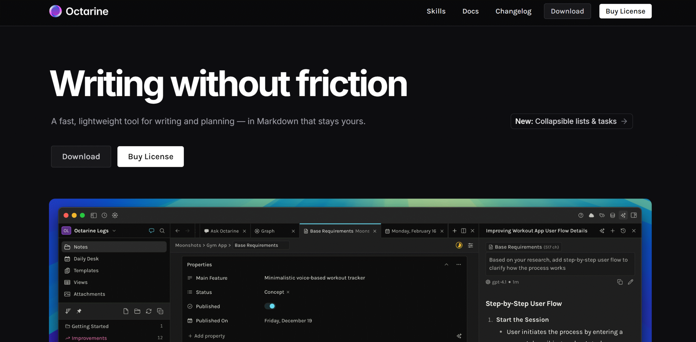
Task: Switch to the Ask Octarine tab
Action: pyautogui.click(x=225, y=231)
